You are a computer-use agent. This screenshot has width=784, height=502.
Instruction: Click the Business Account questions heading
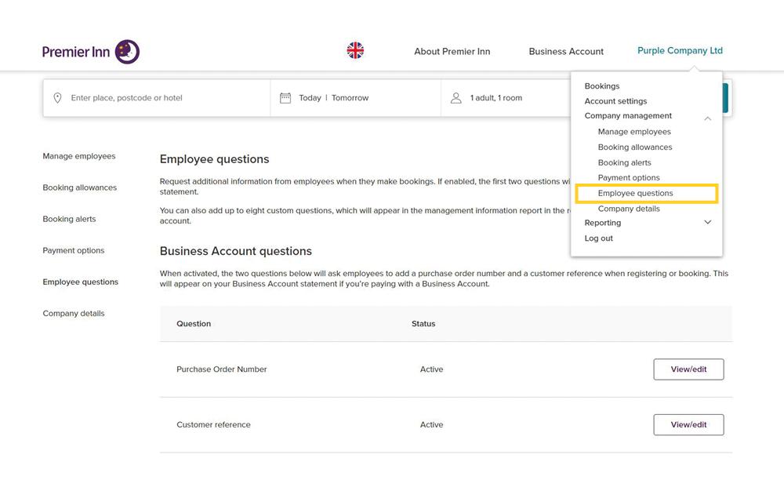tap(235, 251)
